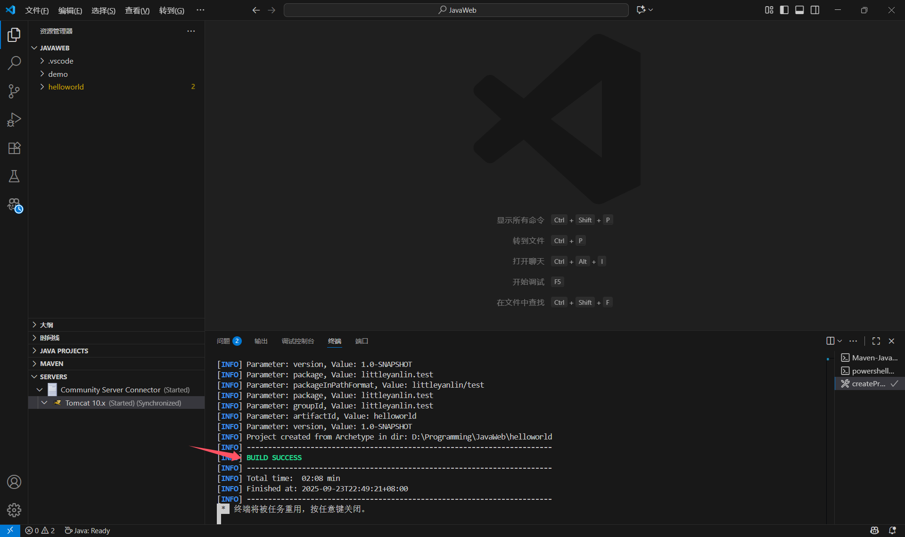Open the 文件(F) menu
The height and width of the screenshot is (537, 905).
37,10
